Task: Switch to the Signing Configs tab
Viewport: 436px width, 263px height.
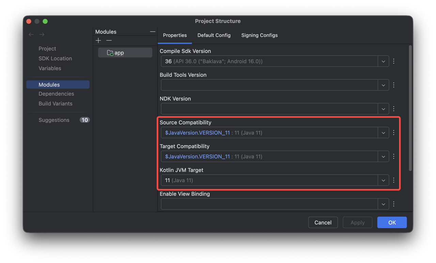Action: tap(259, 35)
